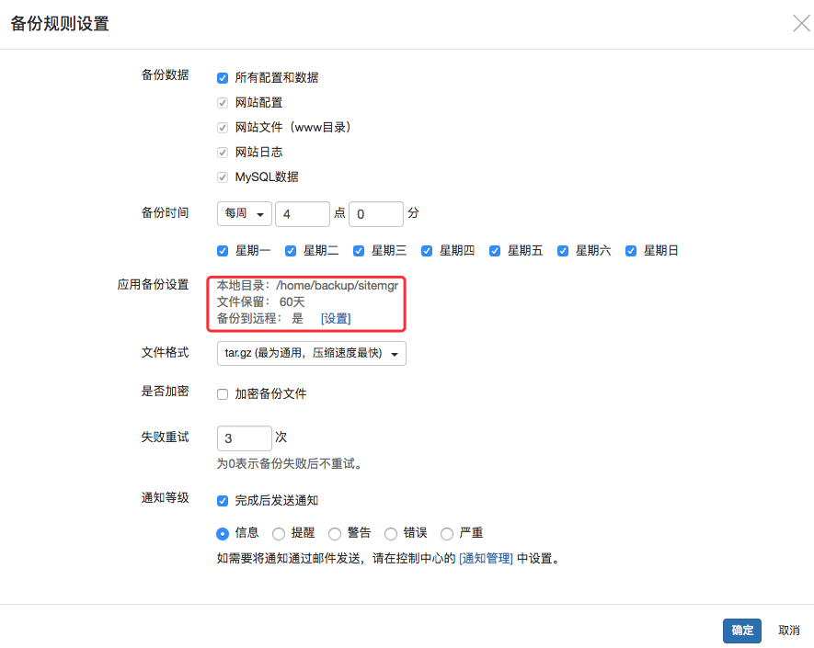Enable 加密备份文件 encryption checkbox
Viewport: 814px width, 648px height.
[x=223, y=394]
